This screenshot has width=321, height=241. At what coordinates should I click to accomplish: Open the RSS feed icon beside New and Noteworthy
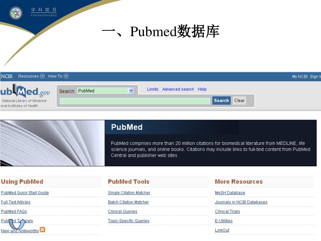pyautogui.click(x=42, y=229)
